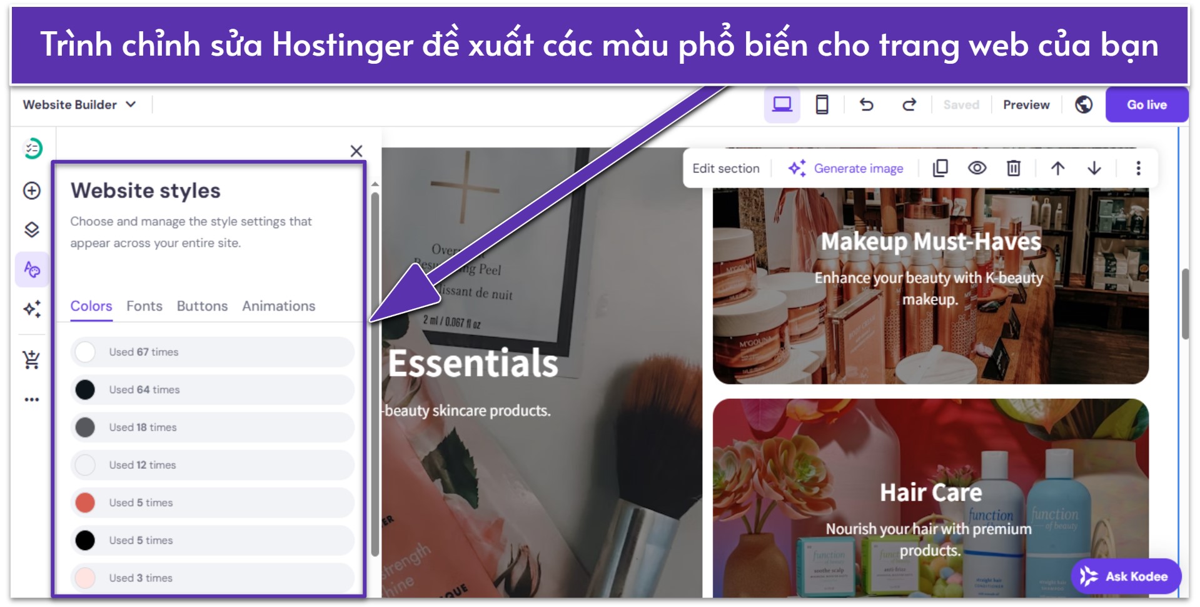Expand the Website Builder dropdown
Viewport: 1200px width, 607px height.
(79, 104)
